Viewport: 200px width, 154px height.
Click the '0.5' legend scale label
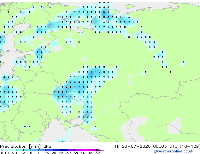click(x=11, y=153)
